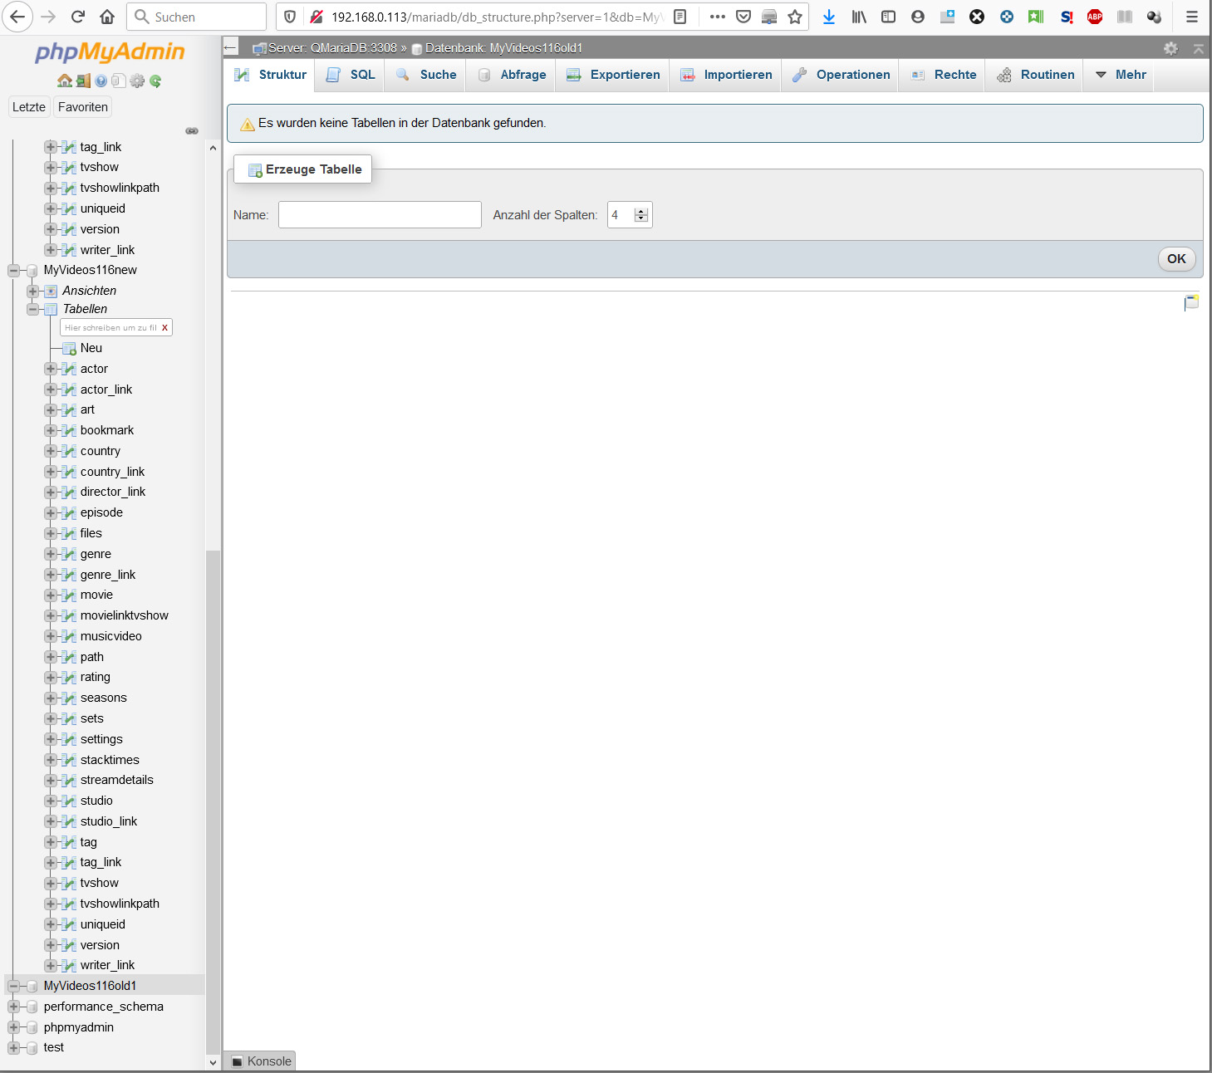Viewport: 1212px width, 1073px height.
Task: Open reader view icon in address bar
Action: click(x=680, y=17)
